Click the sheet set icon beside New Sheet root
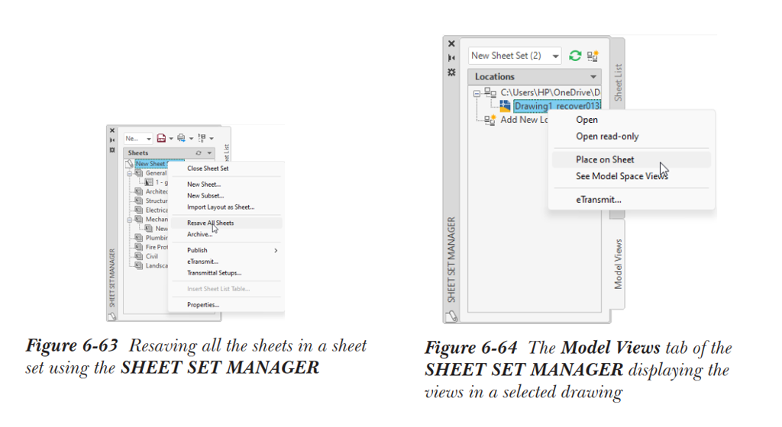The image size is (782, 427). (130, 164)
